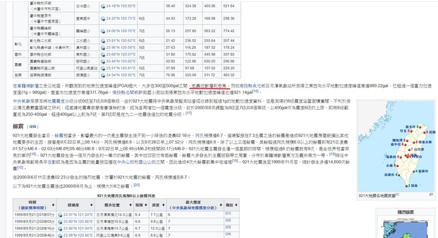Sort aftershock table by 時間 column
The height and width of the screenshot is (238, 438).
[53, 205]
